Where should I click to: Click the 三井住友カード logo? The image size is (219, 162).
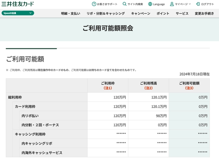click(18, 4)
